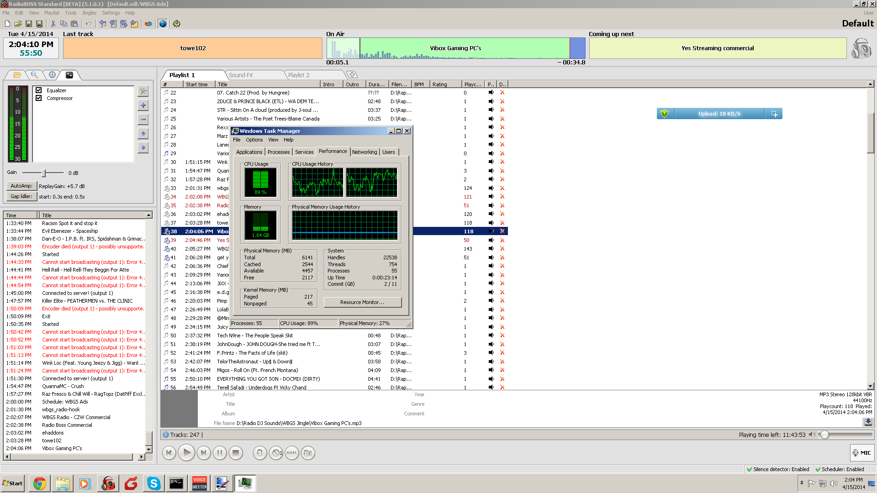Add a folder with the plus-folder toolbar icon

(x=134, y=24)
